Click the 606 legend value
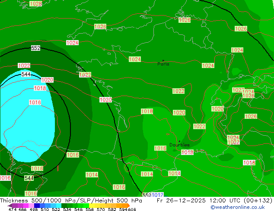Screen dimensions: 274x211 tap(132, 209)
